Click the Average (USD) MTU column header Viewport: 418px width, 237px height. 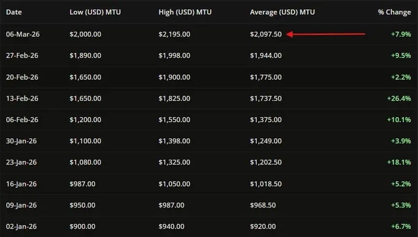pyautogui.click(x=282, y=12)
